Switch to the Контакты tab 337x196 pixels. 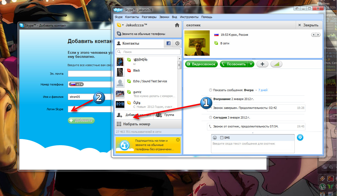click(139, 43)
